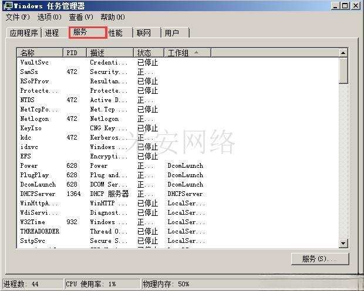Select the NetTcpPo... service row
This screenshot has height=291, width=364.
click(178, 109)
